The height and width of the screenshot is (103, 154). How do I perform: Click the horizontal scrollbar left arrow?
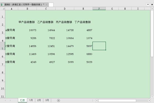pos(97,101)
